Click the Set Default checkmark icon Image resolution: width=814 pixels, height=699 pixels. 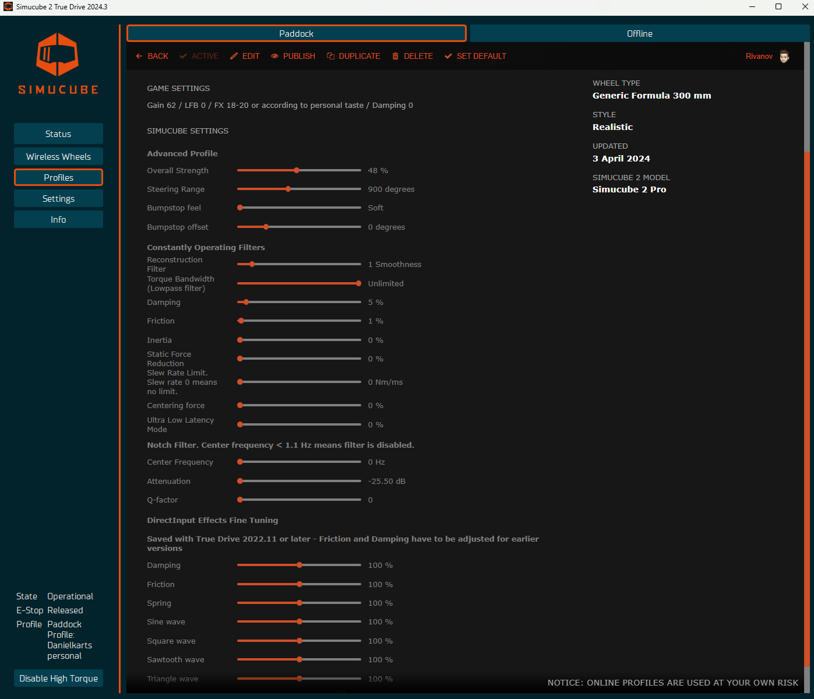[x=448, y=56]
